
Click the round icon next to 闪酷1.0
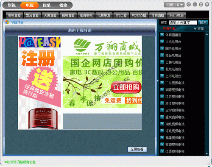(x=189, y=5)
